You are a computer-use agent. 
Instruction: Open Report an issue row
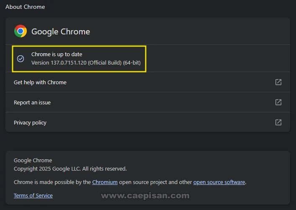point(148,102)
